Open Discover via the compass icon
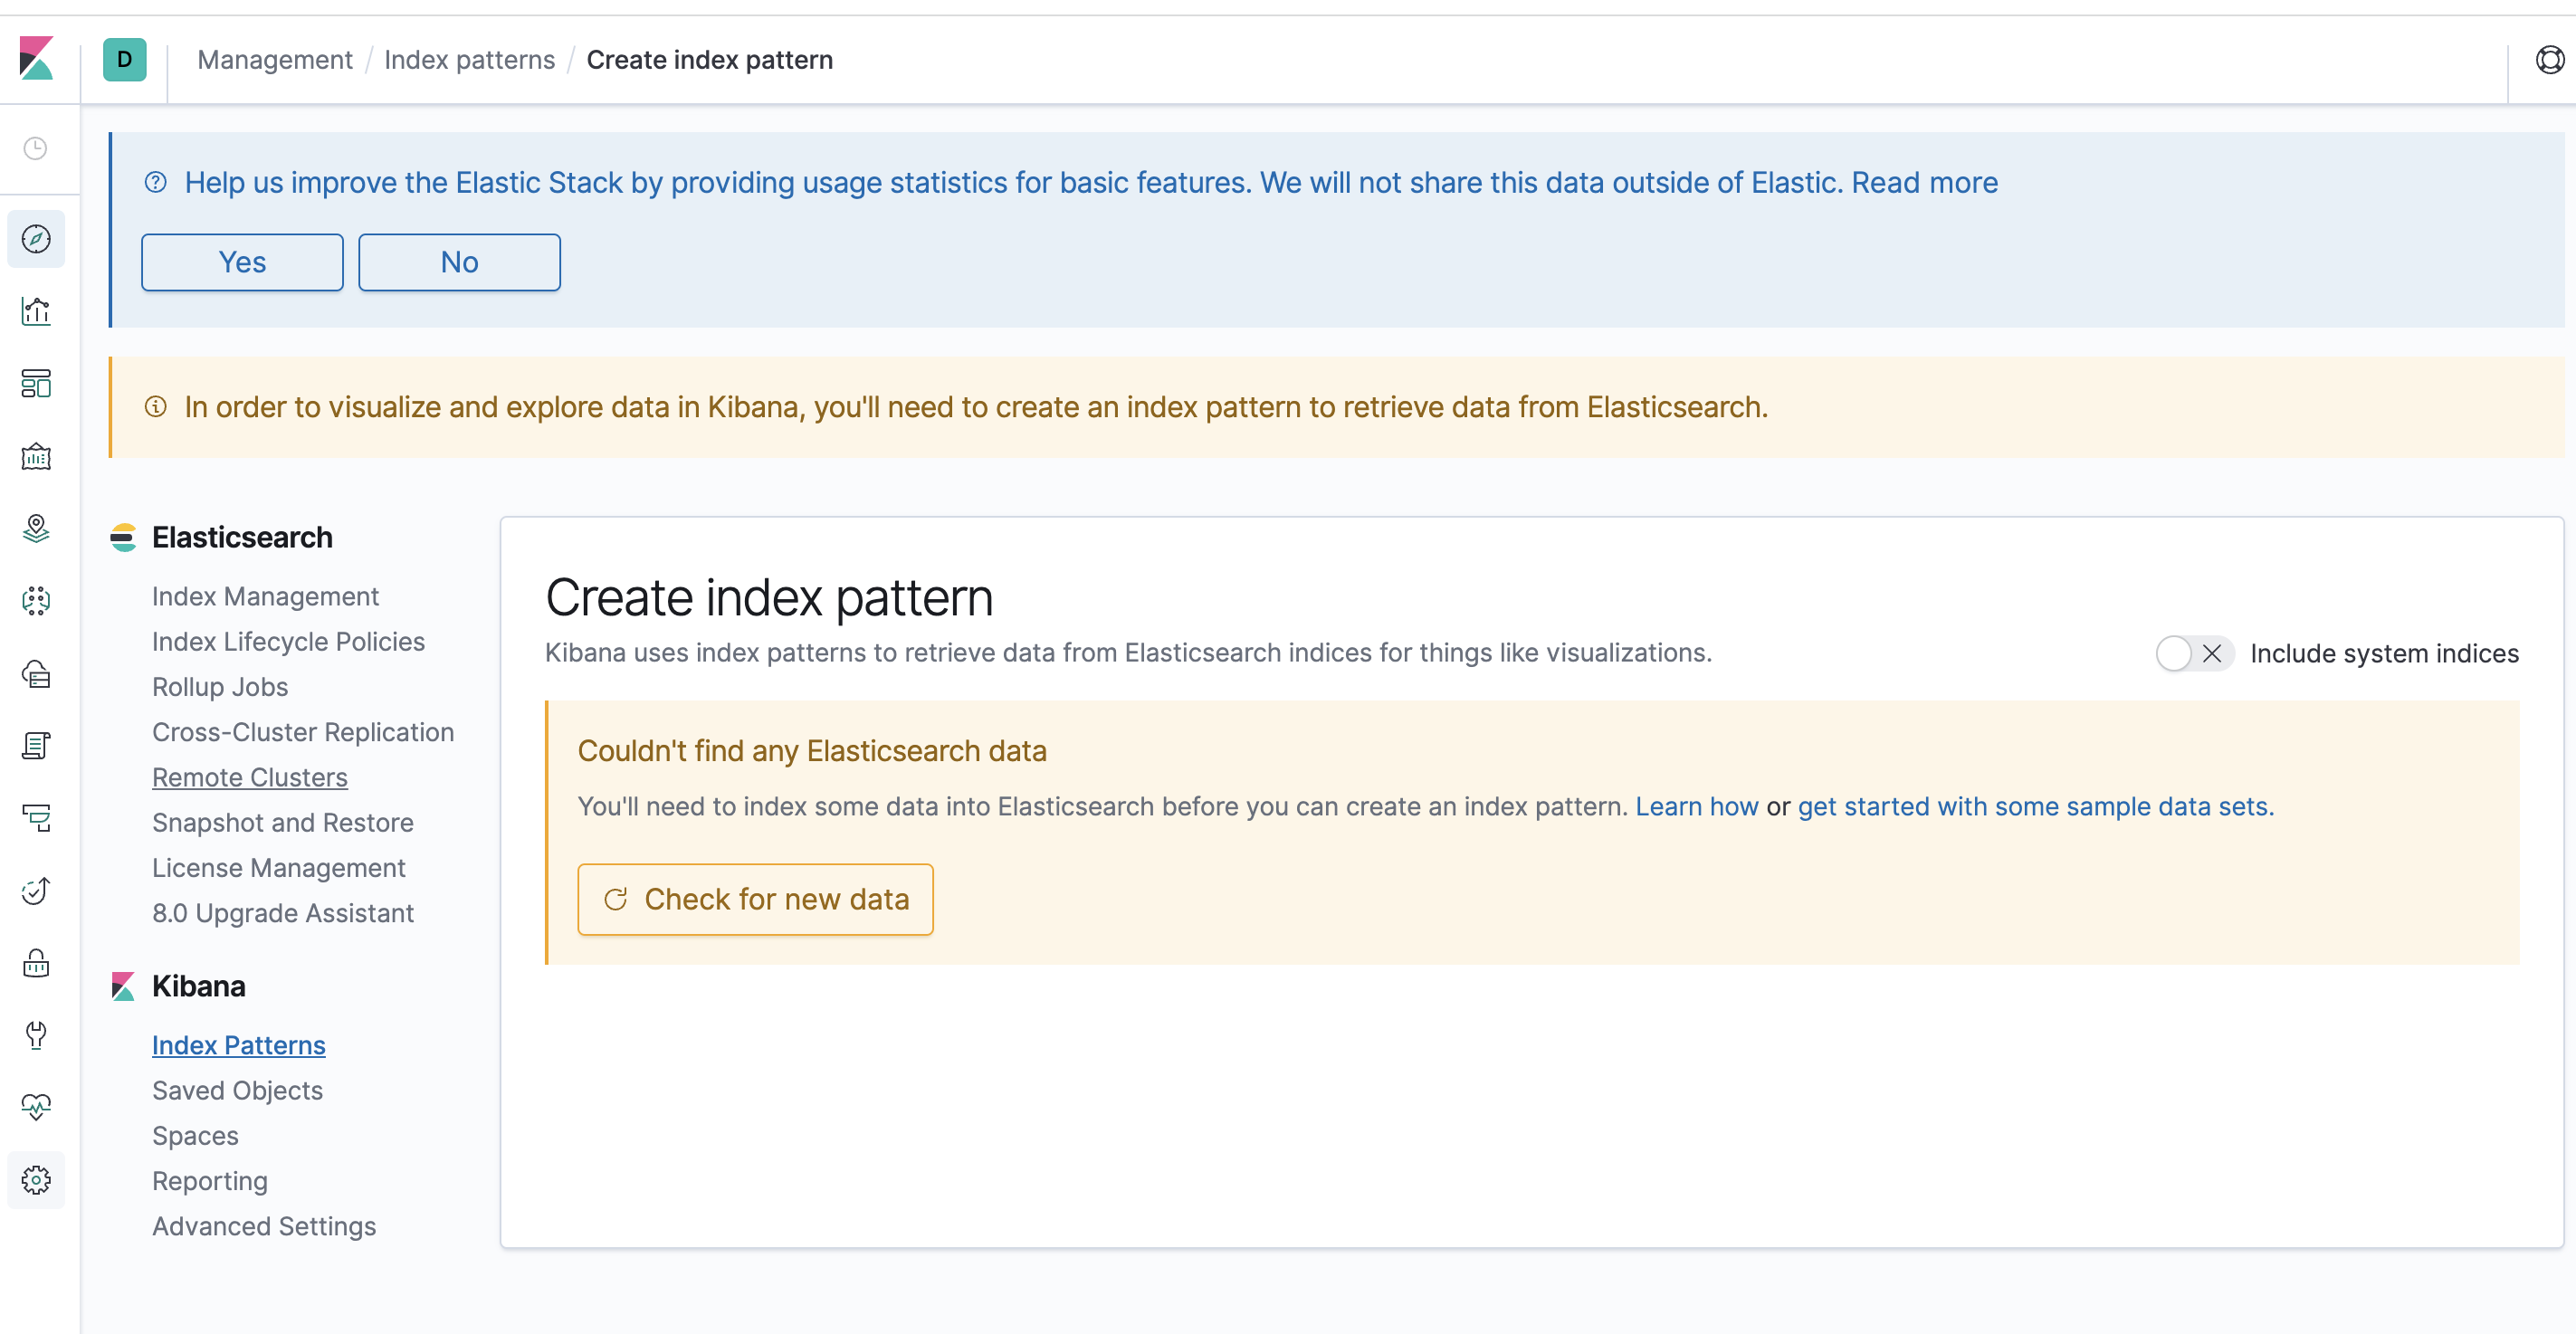The image size is (2576, 1334). coord(36,239)
